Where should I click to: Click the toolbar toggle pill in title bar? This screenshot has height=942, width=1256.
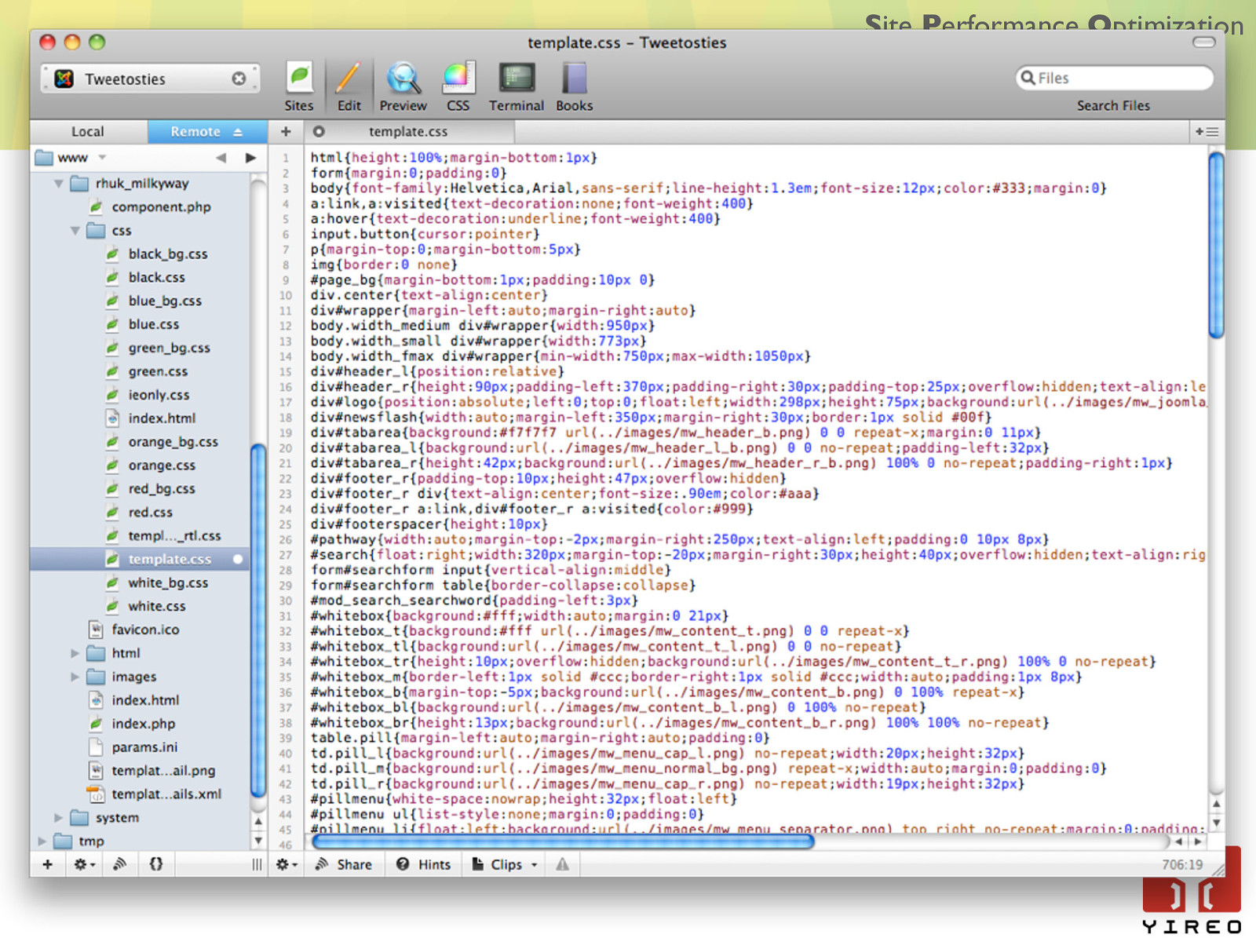click(1204, 42)
